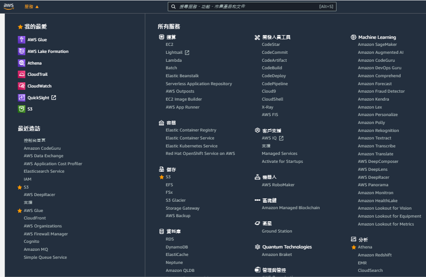Open CloudWatch favorite icon
Image resolution: width=426 pixels, height=277 pixels.
[x=22, y=86]
